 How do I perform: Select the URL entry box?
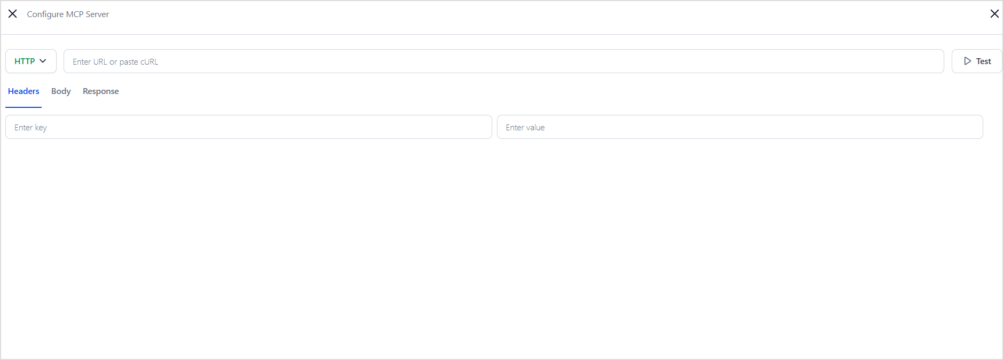(x=503, y=61)
